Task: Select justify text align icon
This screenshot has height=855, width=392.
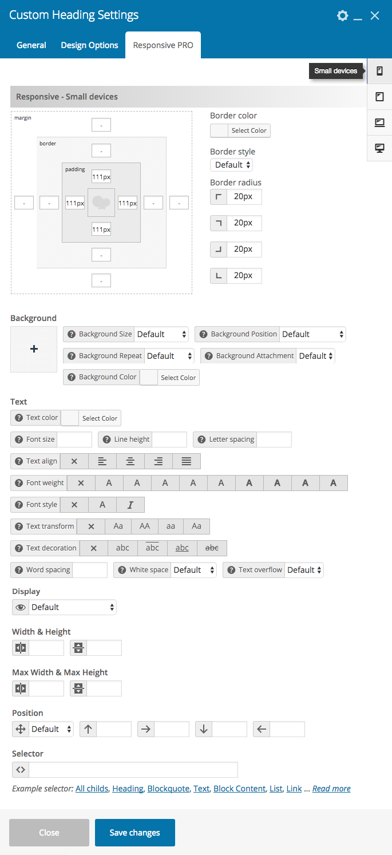Action: click(x=187, y=461)
